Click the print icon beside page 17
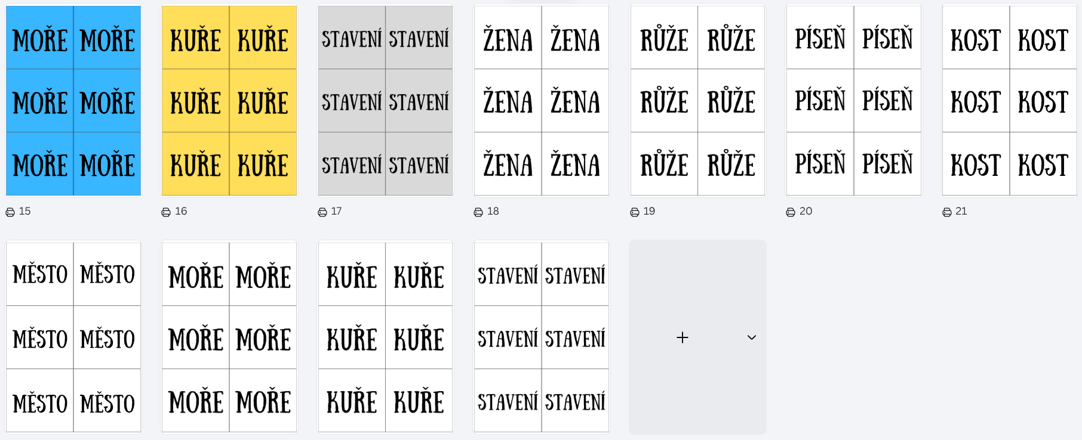Image resolution: width=1082 pixels, height=440 pixels. click(322, 212)
